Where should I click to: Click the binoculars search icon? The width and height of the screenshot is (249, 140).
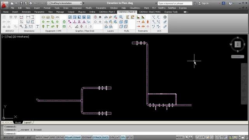[195, 3]
